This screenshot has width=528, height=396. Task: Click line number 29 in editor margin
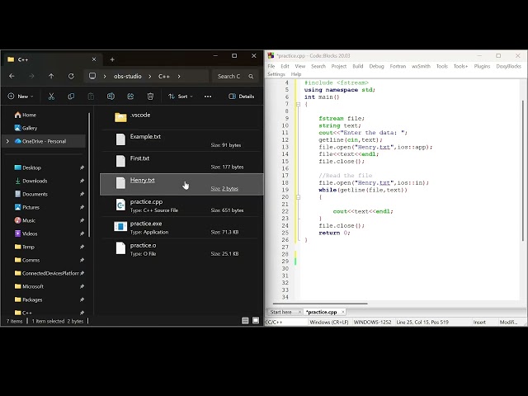coord(285,262)
